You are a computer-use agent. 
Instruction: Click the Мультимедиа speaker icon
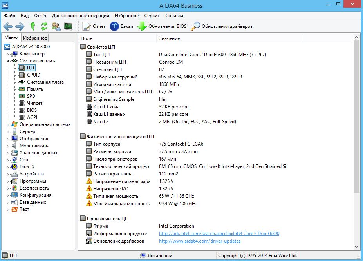point(14,146)
